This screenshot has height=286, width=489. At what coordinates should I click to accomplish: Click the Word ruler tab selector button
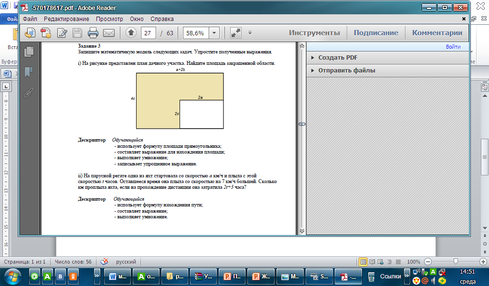click(x=6, y=86)
